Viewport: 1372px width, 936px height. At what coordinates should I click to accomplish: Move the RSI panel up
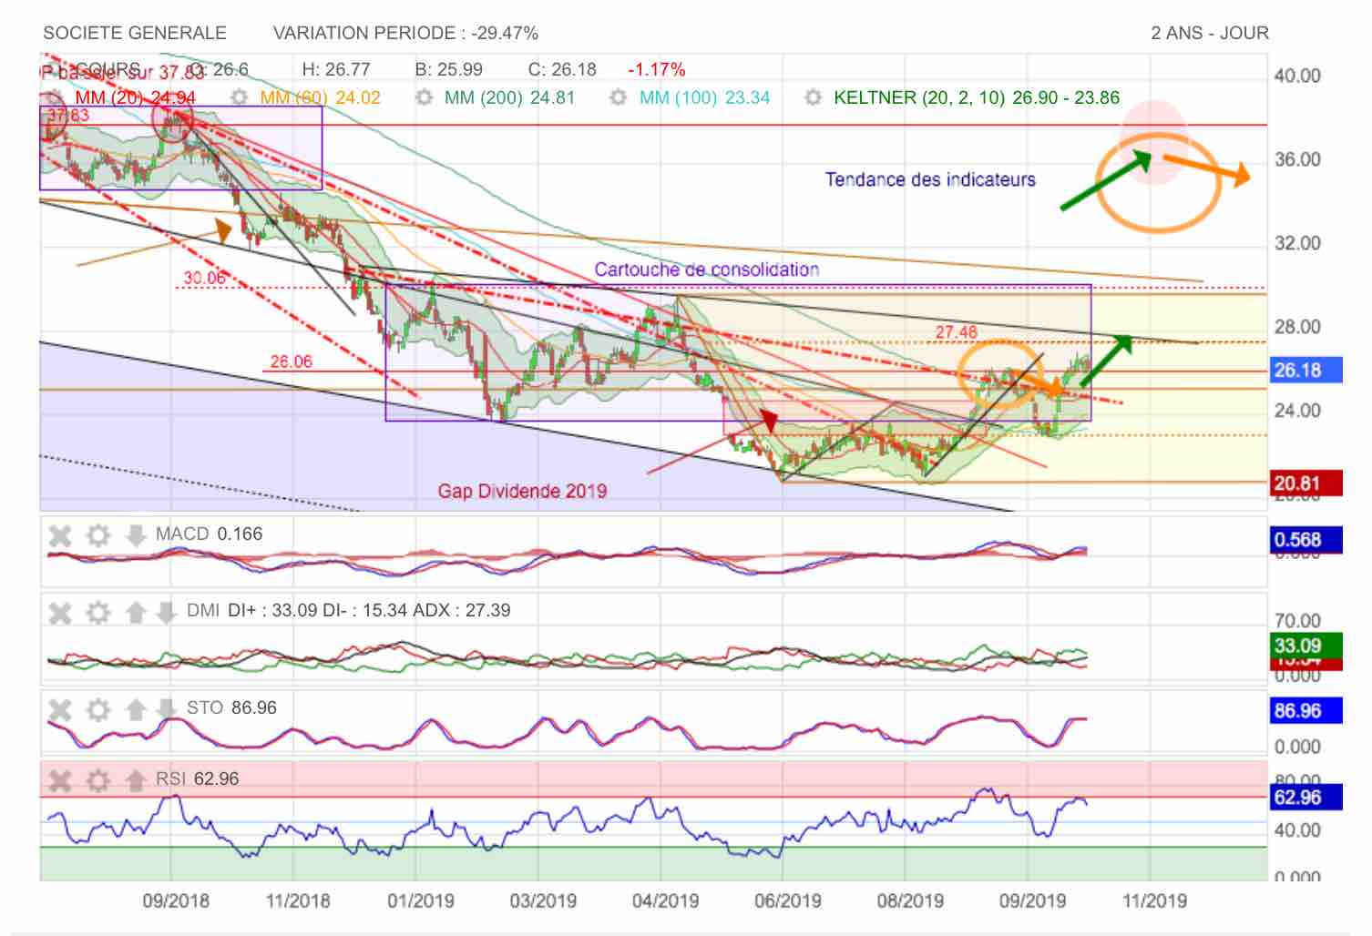coord(135,780)
